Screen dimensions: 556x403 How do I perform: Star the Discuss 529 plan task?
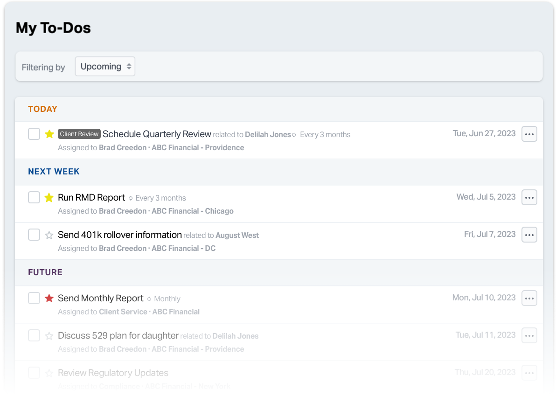(49, 335)
